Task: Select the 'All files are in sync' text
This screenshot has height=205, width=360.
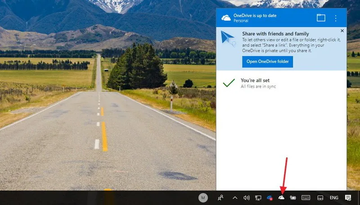Action: click(258, 86)
